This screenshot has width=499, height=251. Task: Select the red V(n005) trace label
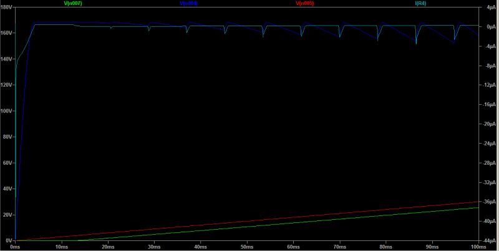305,3
